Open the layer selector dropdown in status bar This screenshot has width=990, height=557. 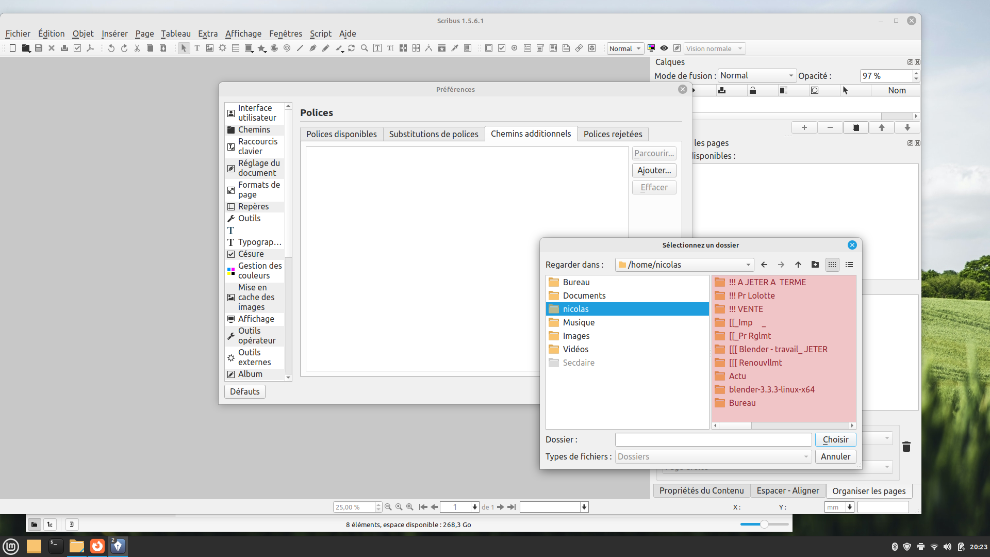pyautogui.click(x=584, y=507)
